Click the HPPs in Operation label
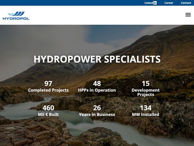194x146 pixels. [97, 90]
